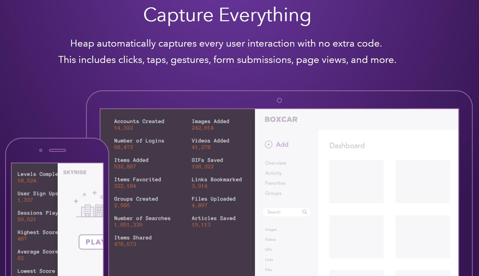Click the phone front camera dot

coord(41,151)
